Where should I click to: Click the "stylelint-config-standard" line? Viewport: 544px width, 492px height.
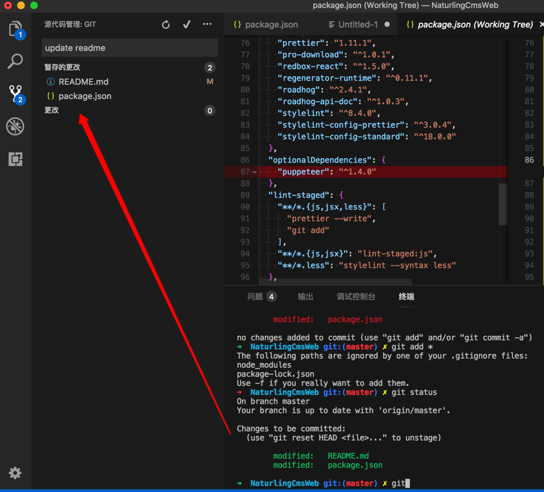pos(366,137)
